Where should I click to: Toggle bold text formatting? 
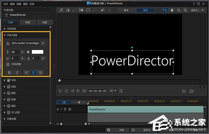click(9, 73)
